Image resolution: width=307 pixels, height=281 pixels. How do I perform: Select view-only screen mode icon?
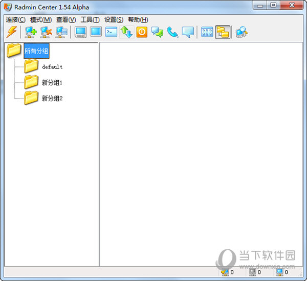96,32
